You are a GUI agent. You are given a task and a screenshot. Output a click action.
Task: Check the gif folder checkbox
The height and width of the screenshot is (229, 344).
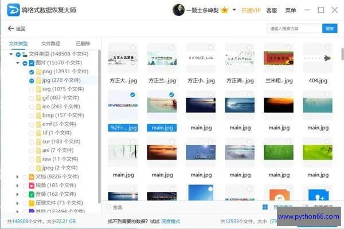pyautogui.click(x=32, y=98)
